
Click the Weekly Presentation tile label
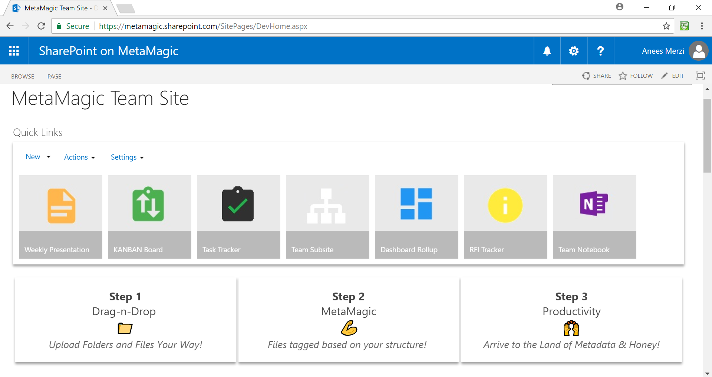[57, 250]
